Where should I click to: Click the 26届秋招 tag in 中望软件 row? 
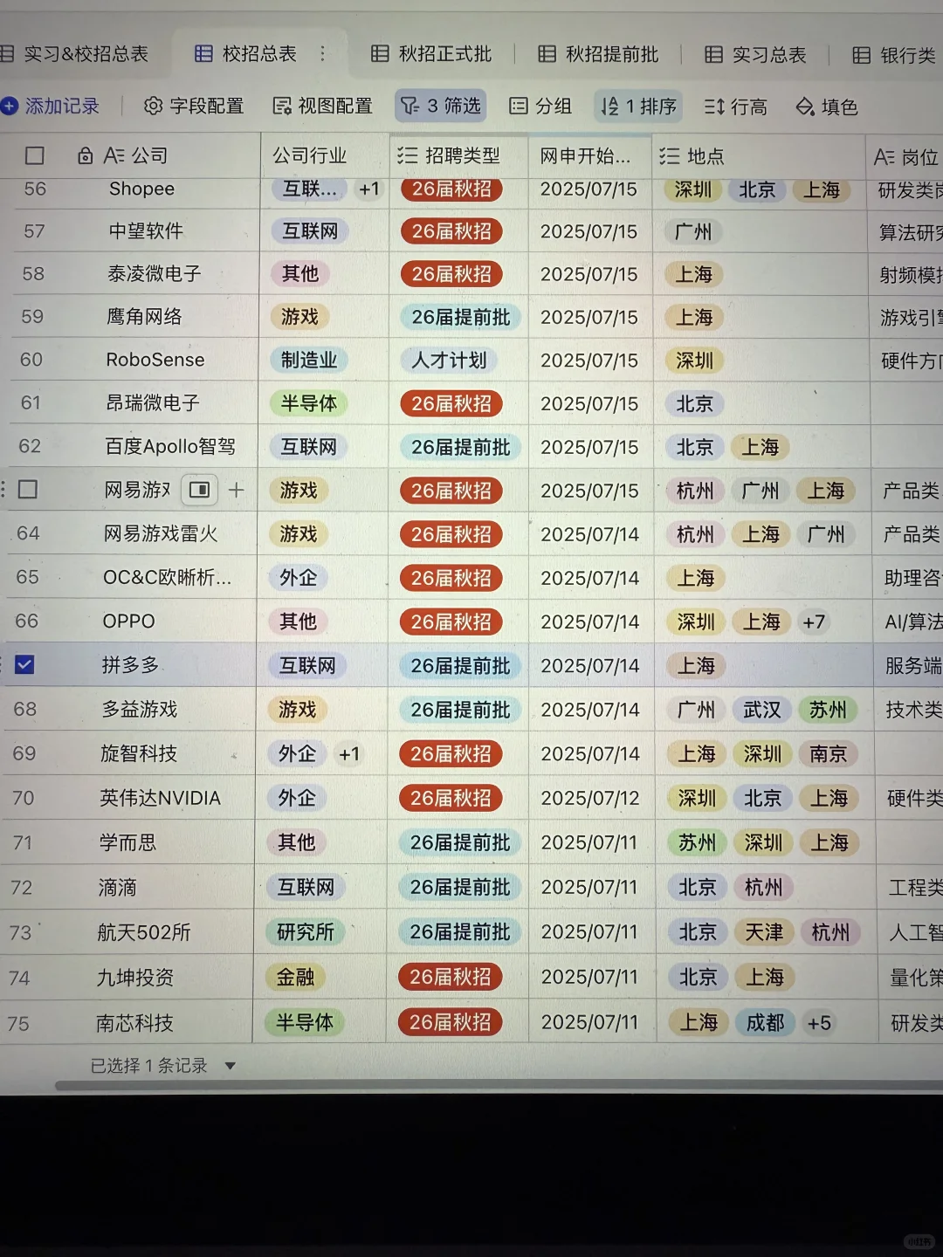[451, 231]
